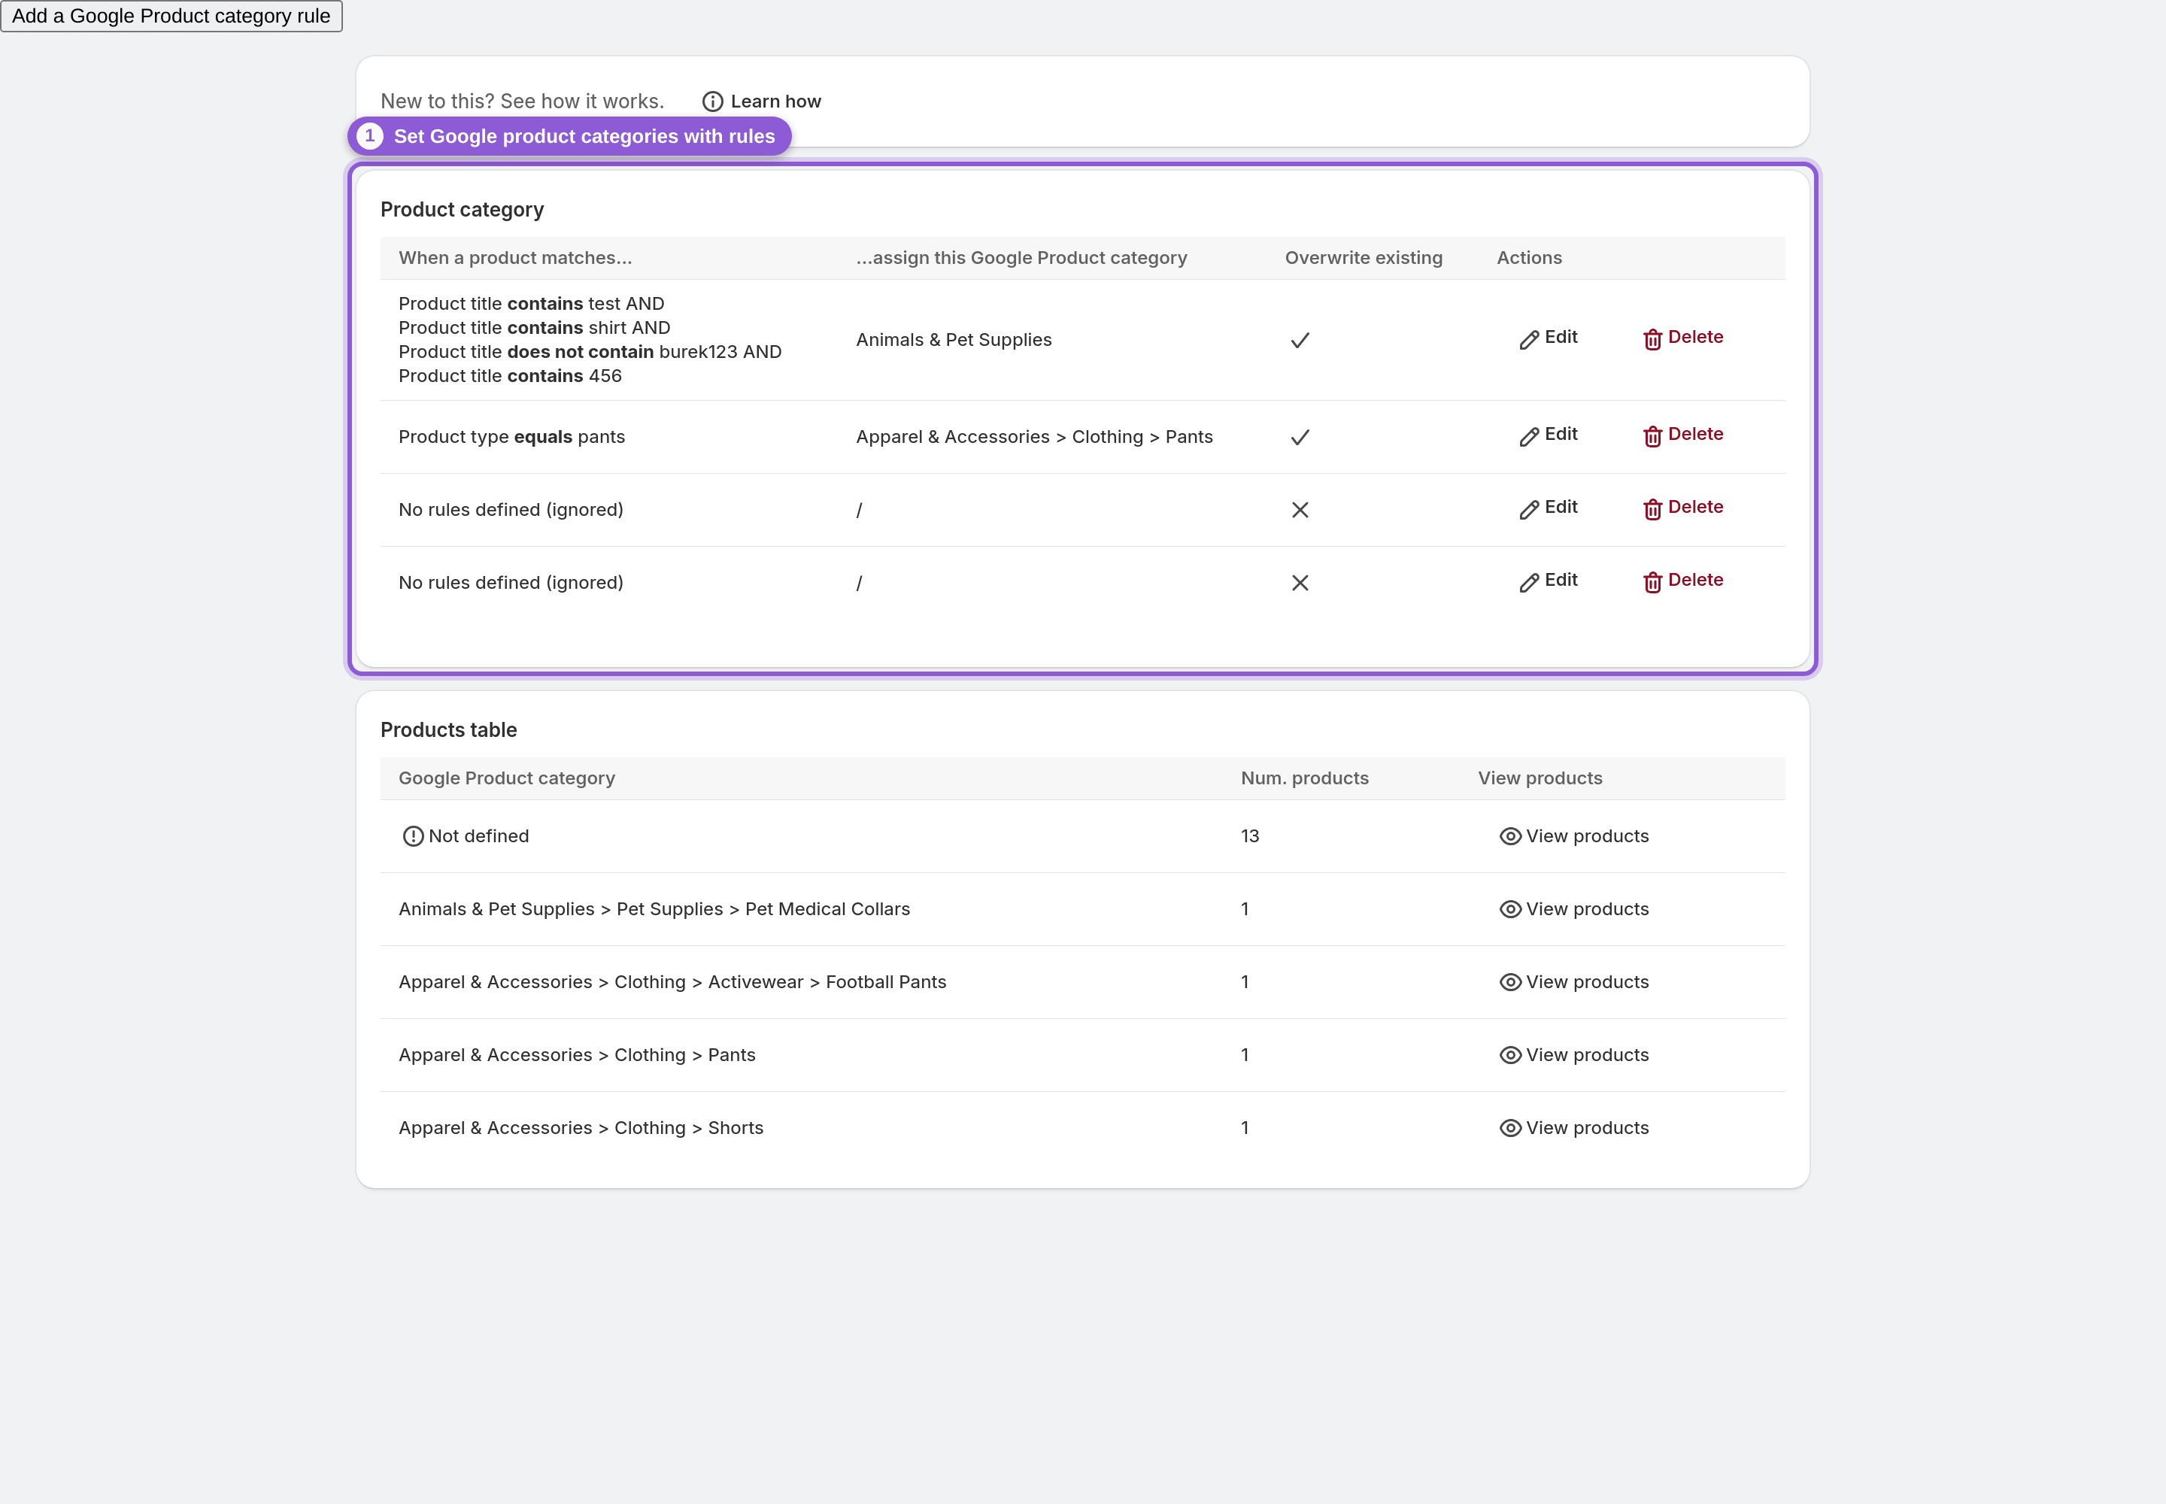
Task: Select the Num. products column header
Action: [1305, 778]
